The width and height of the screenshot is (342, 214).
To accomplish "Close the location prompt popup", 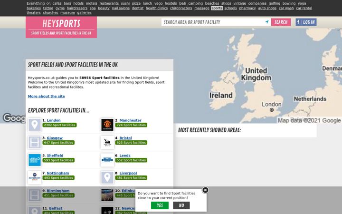I will point(205,190).
